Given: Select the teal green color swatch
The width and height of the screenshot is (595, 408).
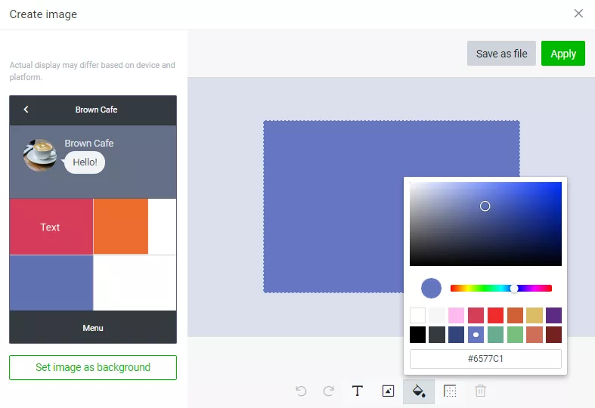Looking at the screenshot, I should [495, 335].
